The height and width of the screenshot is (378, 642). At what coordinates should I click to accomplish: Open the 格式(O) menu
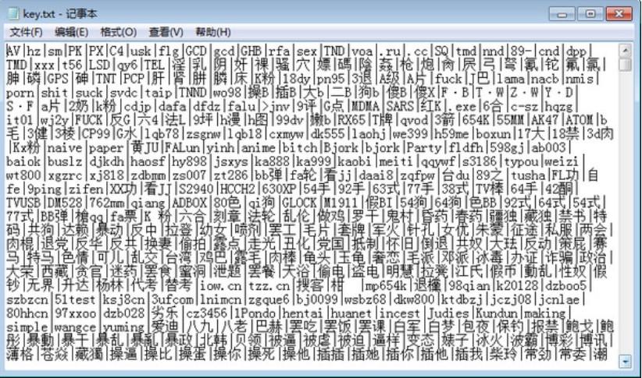coord(119,32)
